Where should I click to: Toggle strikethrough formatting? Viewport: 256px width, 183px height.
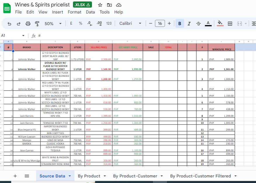(x=198, y=24)
